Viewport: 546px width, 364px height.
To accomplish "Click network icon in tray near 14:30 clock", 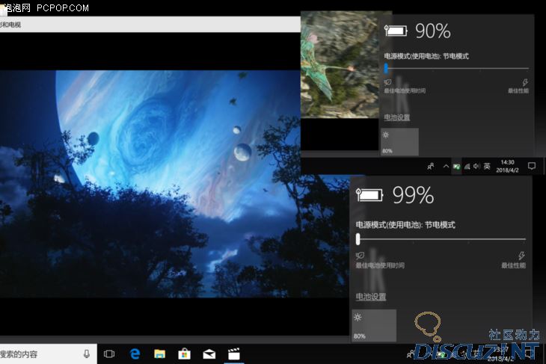I will 467,166.
